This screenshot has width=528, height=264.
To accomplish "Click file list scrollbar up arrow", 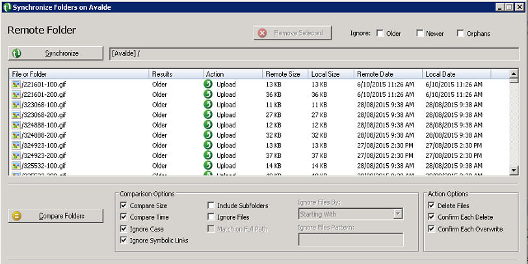I will tap(514, 73).
